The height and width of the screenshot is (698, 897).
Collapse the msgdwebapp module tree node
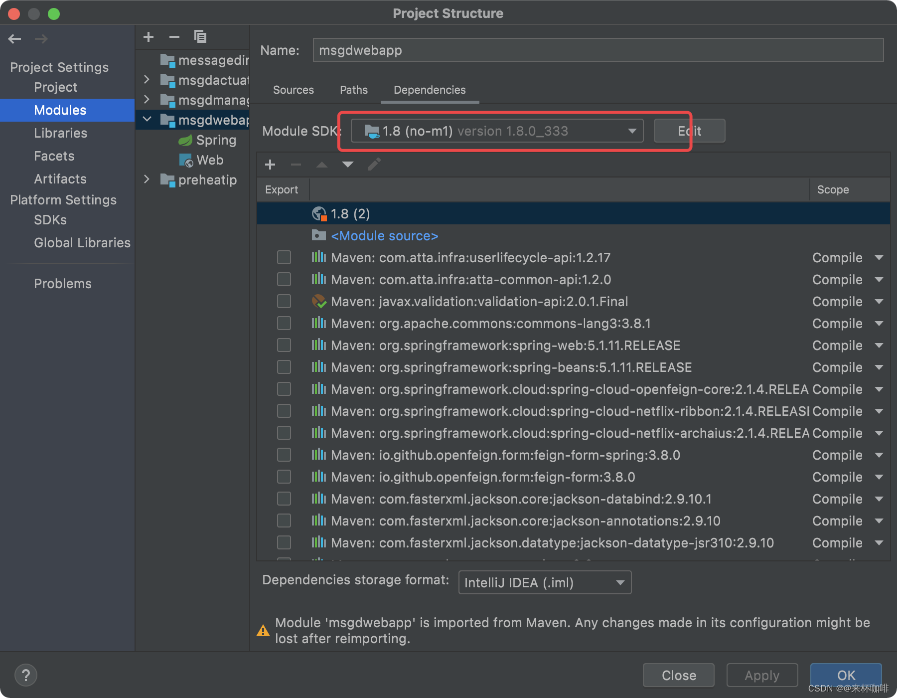point(147,119)
